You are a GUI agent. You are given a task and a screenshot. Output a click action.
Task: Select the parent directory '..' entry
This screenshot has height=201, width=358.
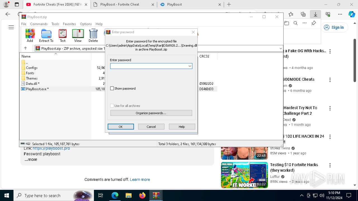click(27, 62)
